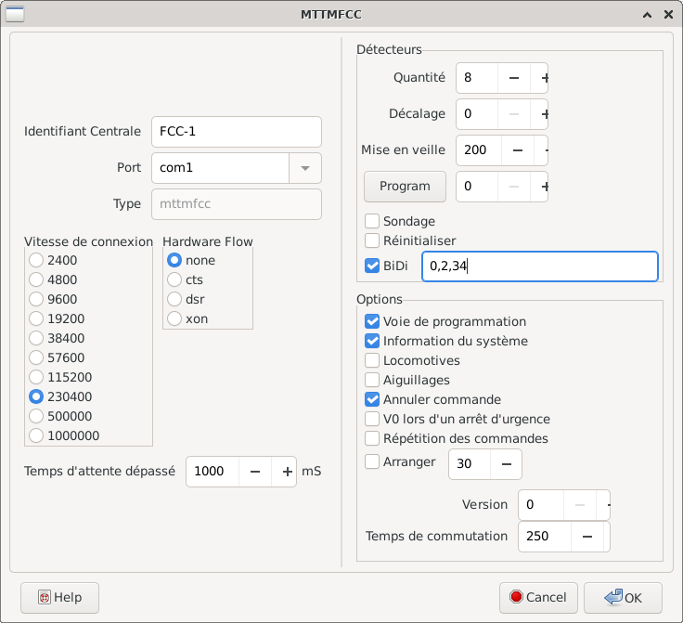Screen dimensions: 683x623
Task: Uncheck the BiDi checkbox
Action: (372, 266)
